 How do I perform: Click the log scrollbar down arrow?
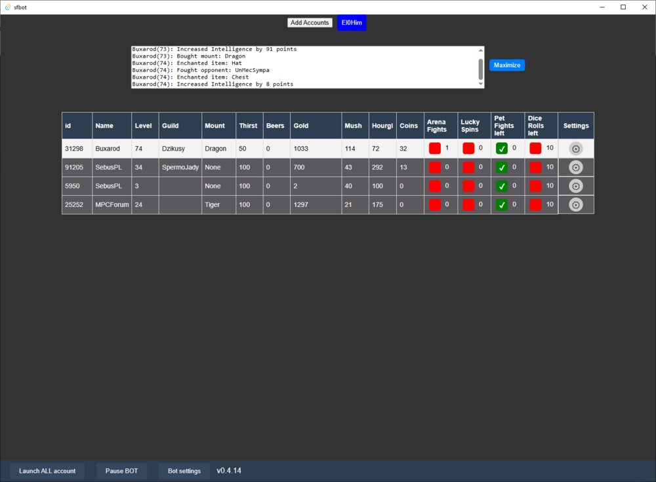coord(481,84)
